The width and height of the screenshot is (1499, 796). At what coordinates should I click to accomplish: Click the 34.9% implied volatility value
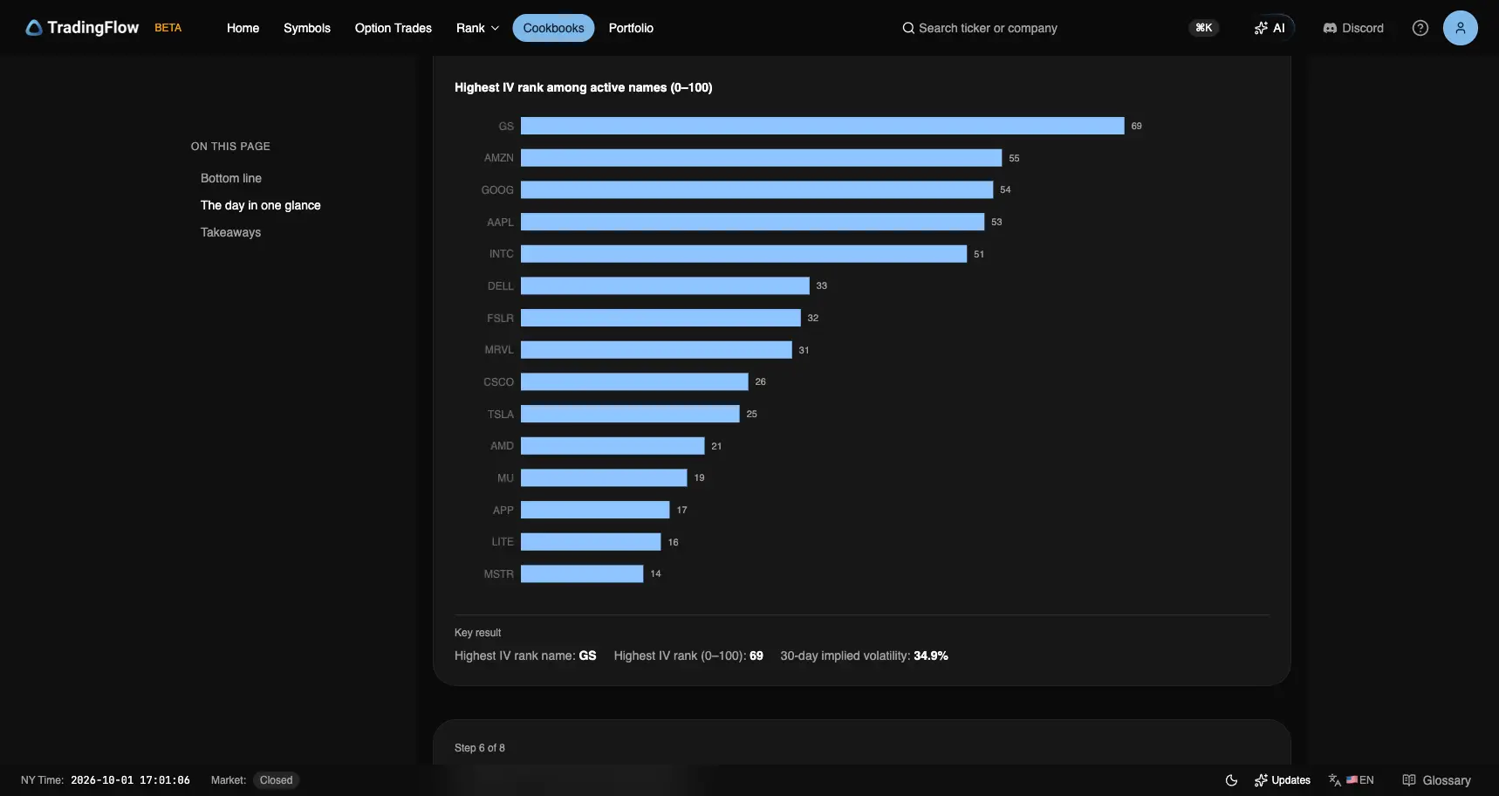click(x=931, y=655)
